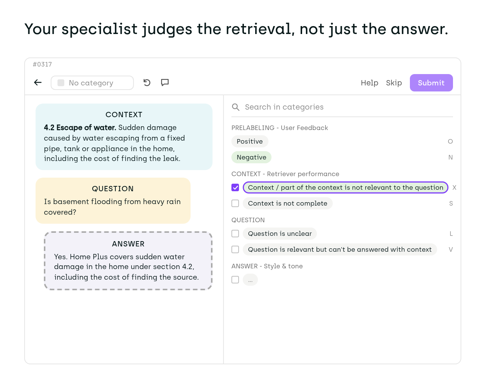Click the search magnifier icon
484x387 pixels.
click(x=236, y=107)
